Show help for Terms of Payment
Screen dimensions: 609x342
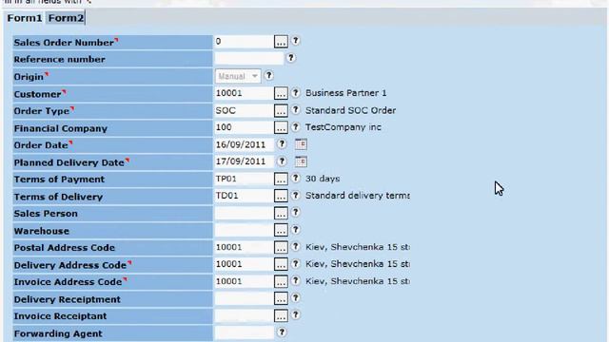tap(296, 178)
